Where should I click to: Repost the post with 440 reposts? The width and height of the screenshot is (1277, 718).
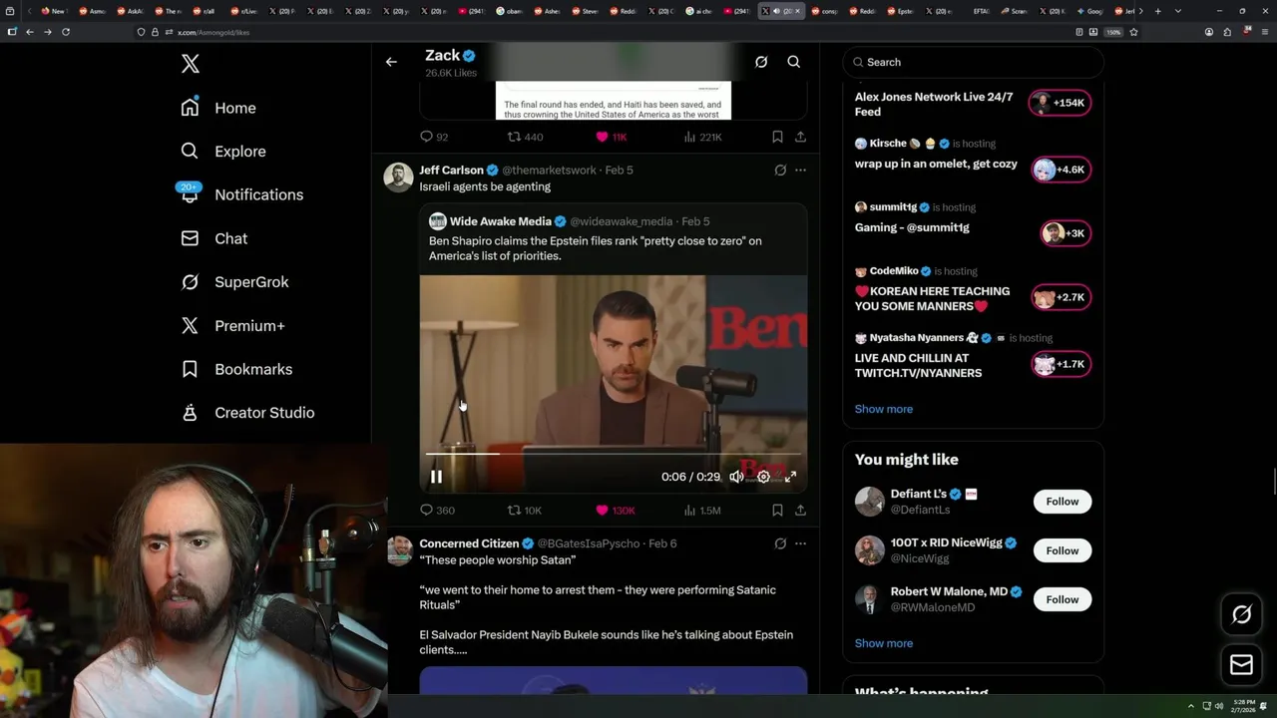(525, 137)
